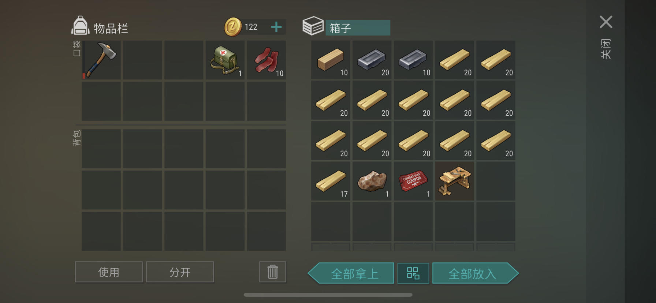Select the hatchet in the pocket slot
Image resolution: width=656 pixels, height=303 pixels.
[x=101, y=60]
